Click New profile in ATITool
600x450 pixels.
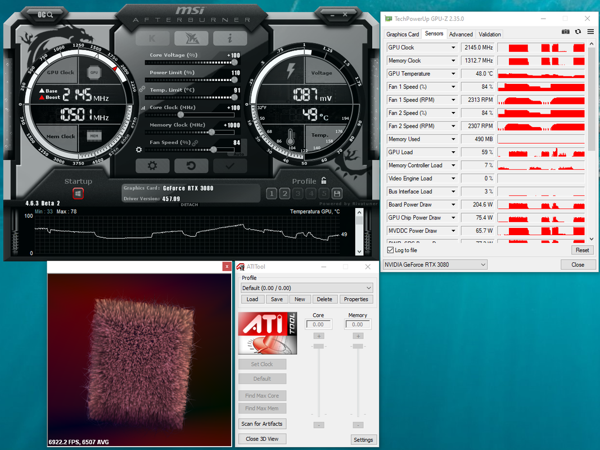tap(300, 299)
